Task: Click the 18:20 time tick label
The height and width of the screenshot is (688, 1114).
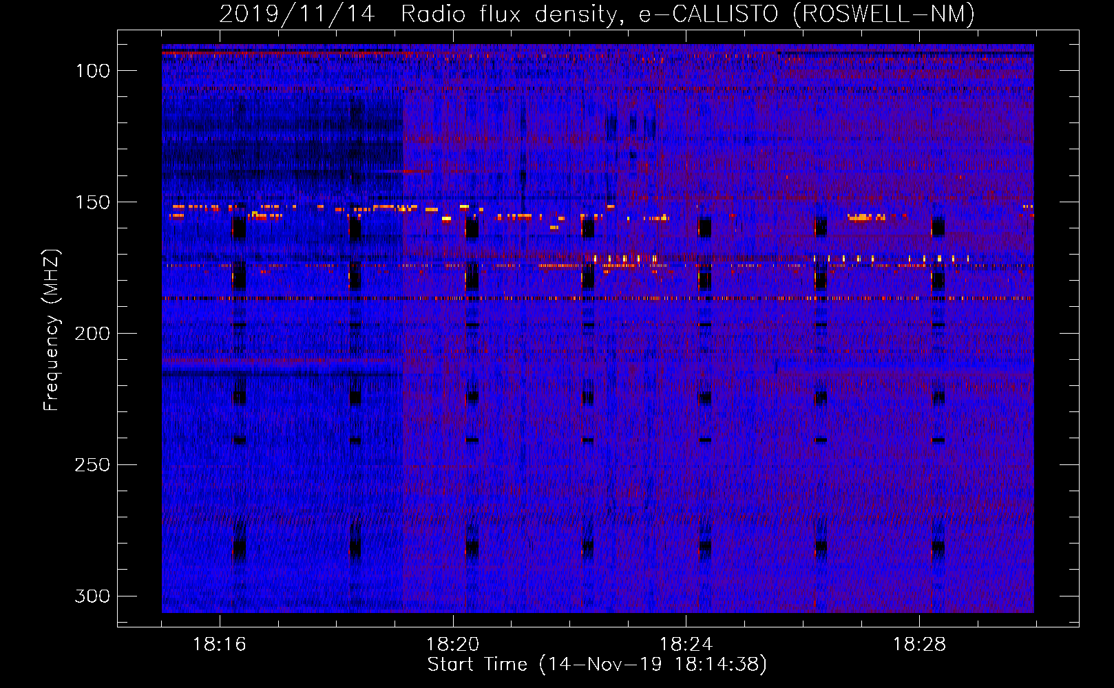Action: (x=453, y=645)
